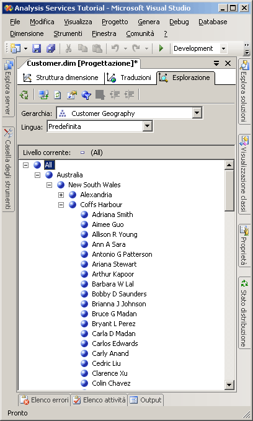Open the Modifica menu
This screenshot has height=421, width=253.
click(42, 22)
